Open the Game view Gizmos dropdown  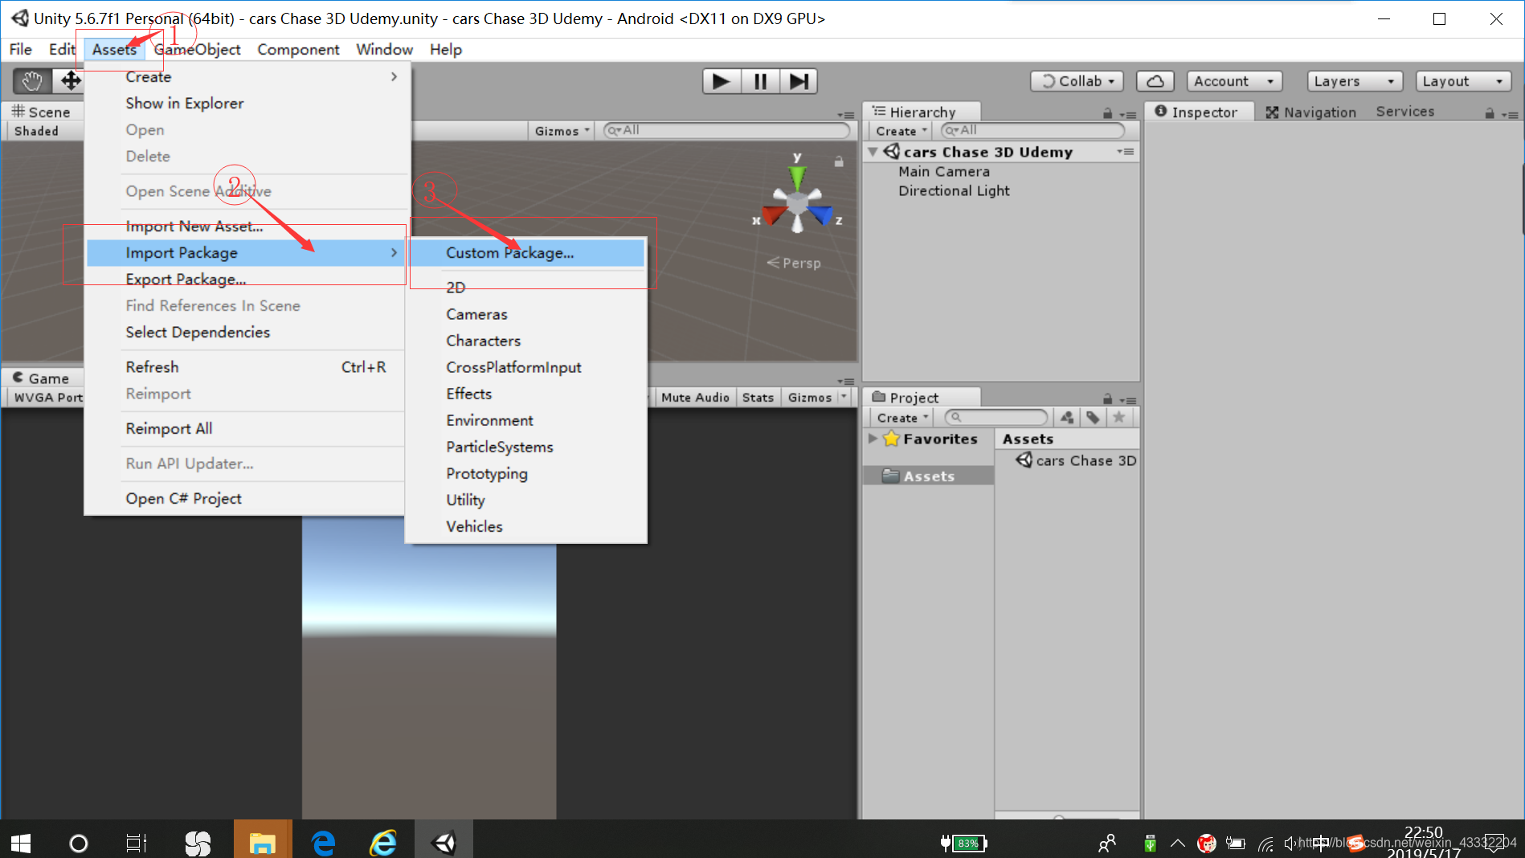[x=816, y=398]
